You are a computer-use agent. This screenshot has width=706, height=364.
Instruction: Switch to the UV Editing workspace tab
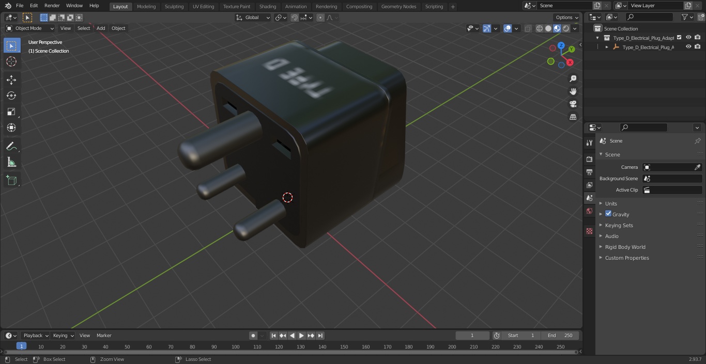tap(203, 7)
